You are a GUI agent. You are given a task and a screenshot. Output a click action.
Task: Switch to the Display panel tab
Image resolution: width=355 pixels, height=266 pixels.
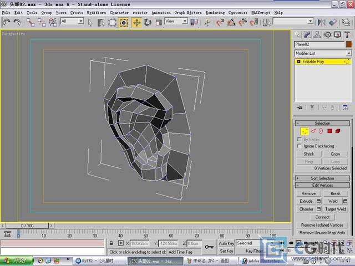click(337, 34)
